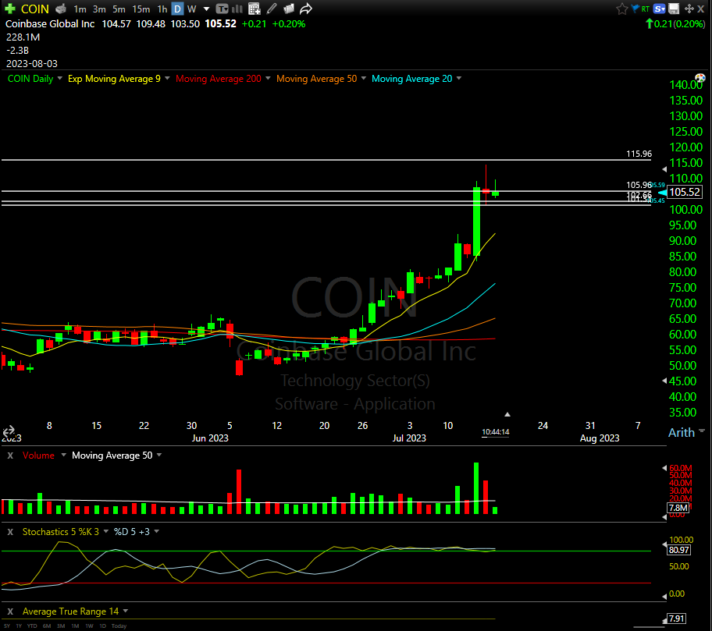Select the 1Y range shortcut
Screen dimensions: 712x631
19,626
